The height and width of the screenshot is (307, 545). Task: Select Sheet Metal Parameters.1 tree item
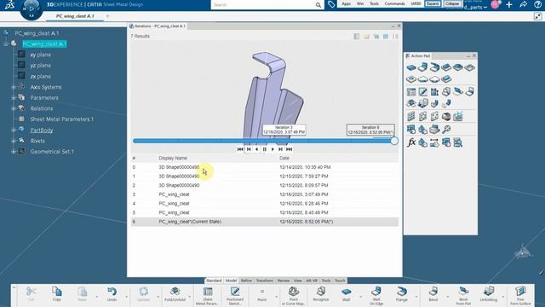coord(61,119)
